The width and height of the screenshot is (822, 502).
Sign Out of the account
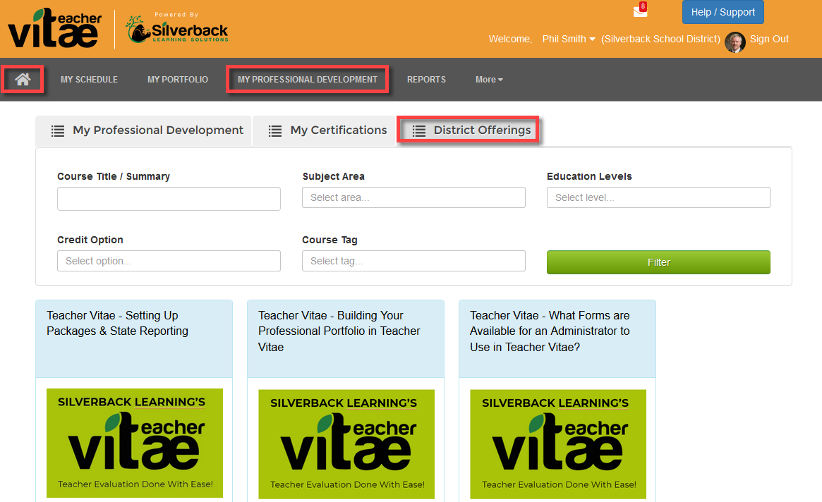[769, 39]
